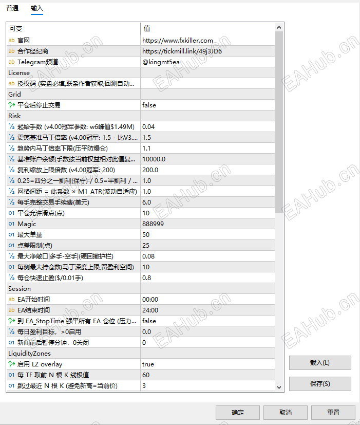Click the ½ icon beside 每仓快速止盈
360x425 pixels.
11,278
